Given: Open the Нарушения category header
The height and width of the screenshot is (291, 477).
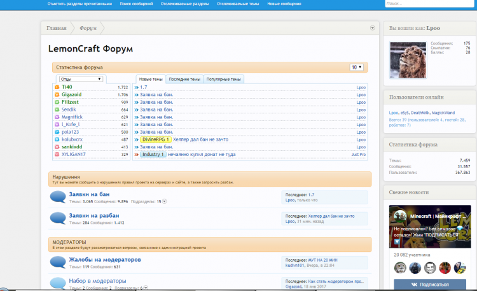Looking at the screenshot, I should 66,177.
